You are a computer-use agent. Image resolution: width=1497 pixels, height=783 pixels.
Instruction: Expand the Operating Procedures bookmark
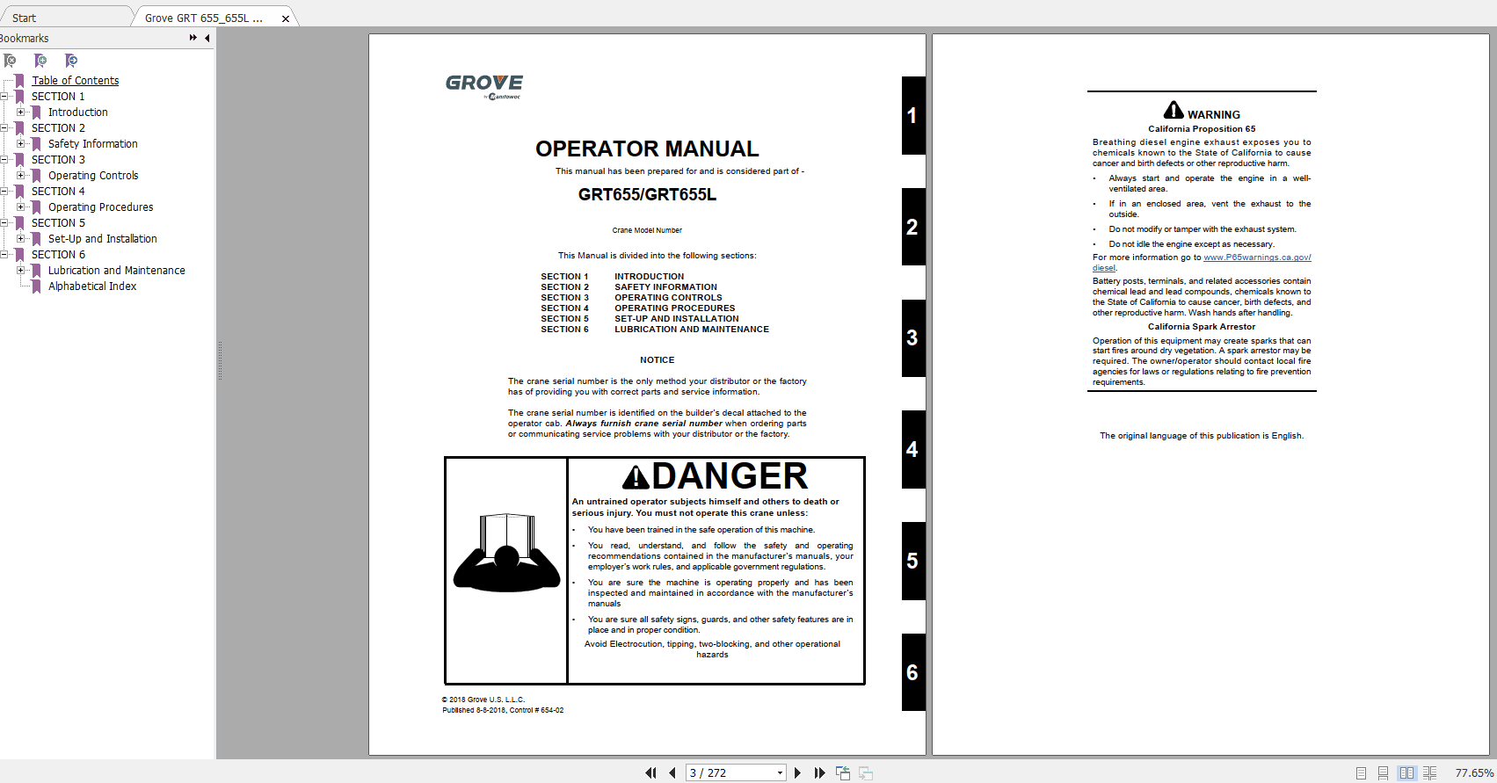pyautogui.click(x=21, y=207)
